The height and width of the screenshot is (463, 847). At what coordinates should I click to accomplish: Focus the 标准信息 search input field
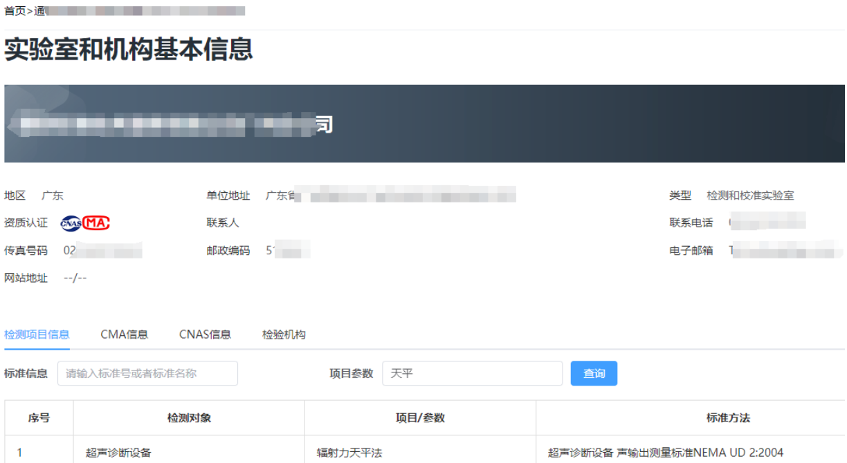pos(147,373)
